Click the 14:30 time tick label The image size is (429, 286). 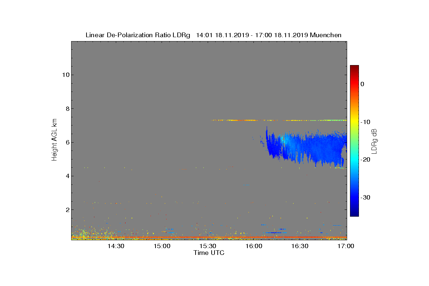click(x=116, y=246)
